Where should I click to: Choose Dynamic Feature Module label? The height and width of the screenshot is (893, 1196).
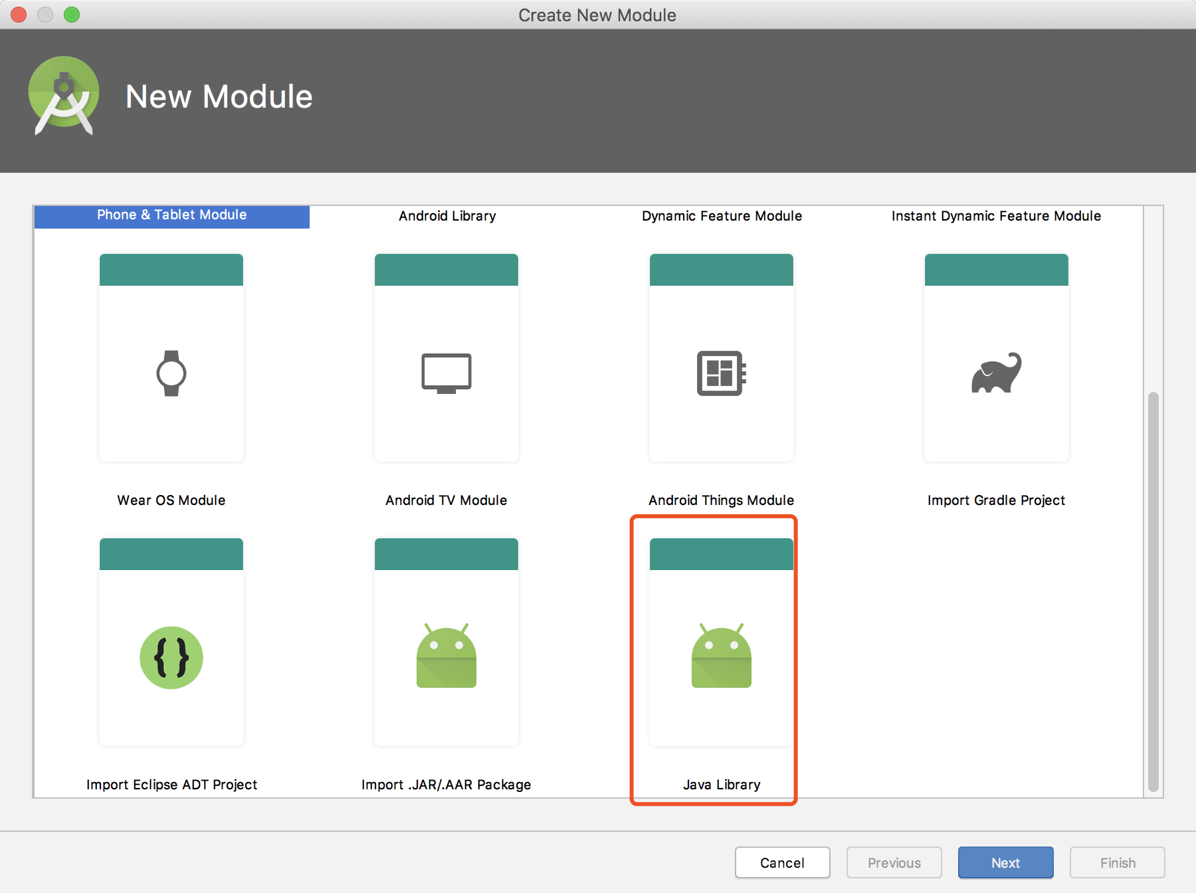click(x=722, y=216)
